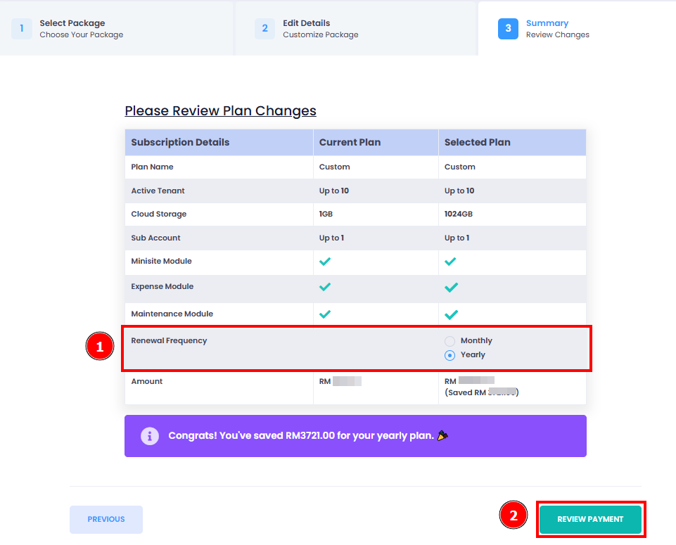676x545 pixels.
Task: Click the party popper emoji in banner
Action: coord(442,435)
